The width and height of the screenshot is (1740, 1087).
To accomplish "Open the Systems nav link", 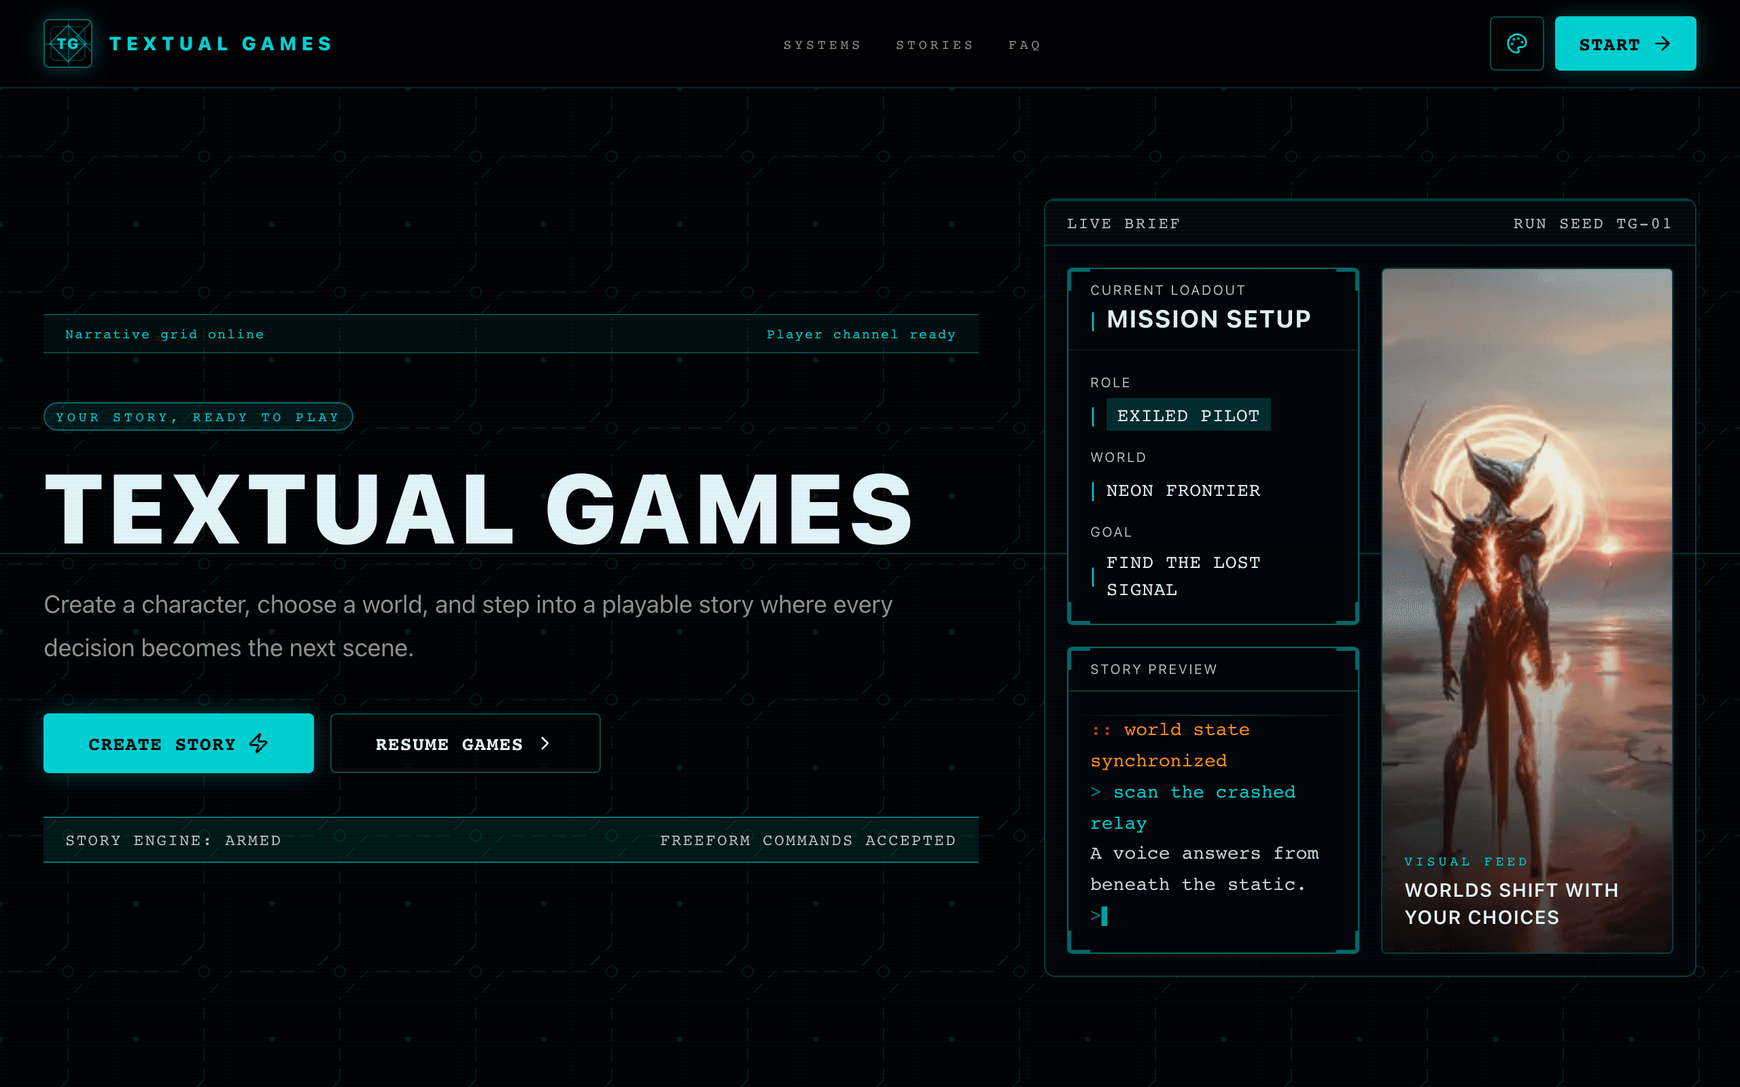I will [822, 45].
